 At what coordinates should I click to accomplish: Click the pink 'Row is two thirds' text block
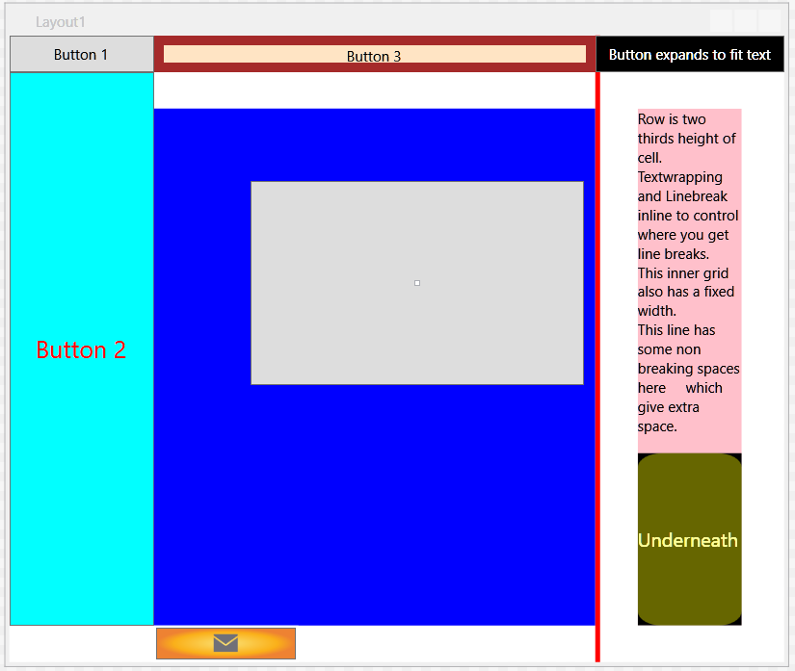click(690, 281)
